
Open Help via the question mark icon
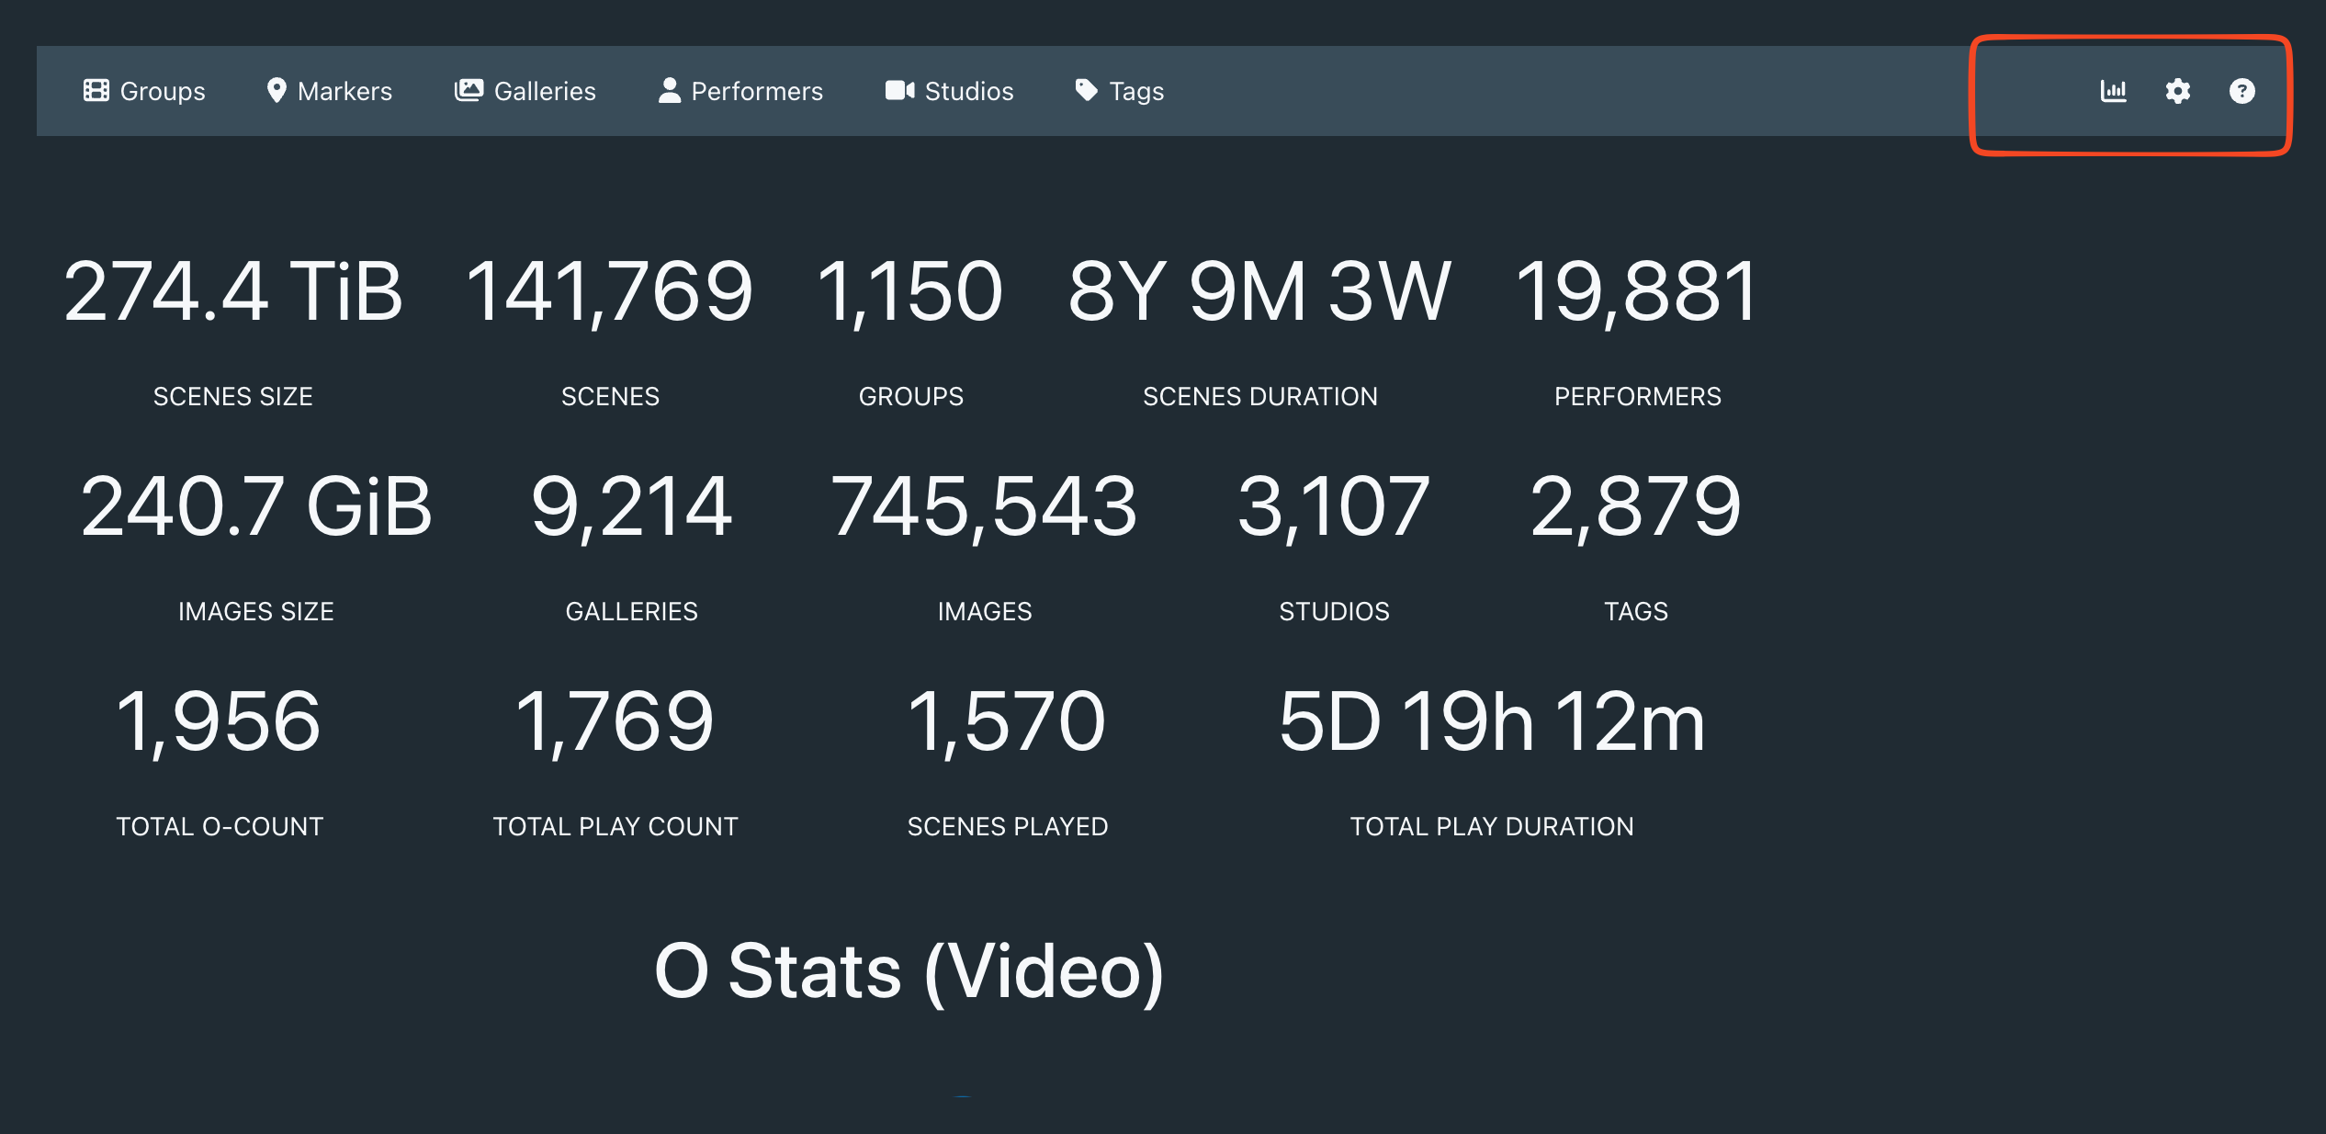[2241, 91]
